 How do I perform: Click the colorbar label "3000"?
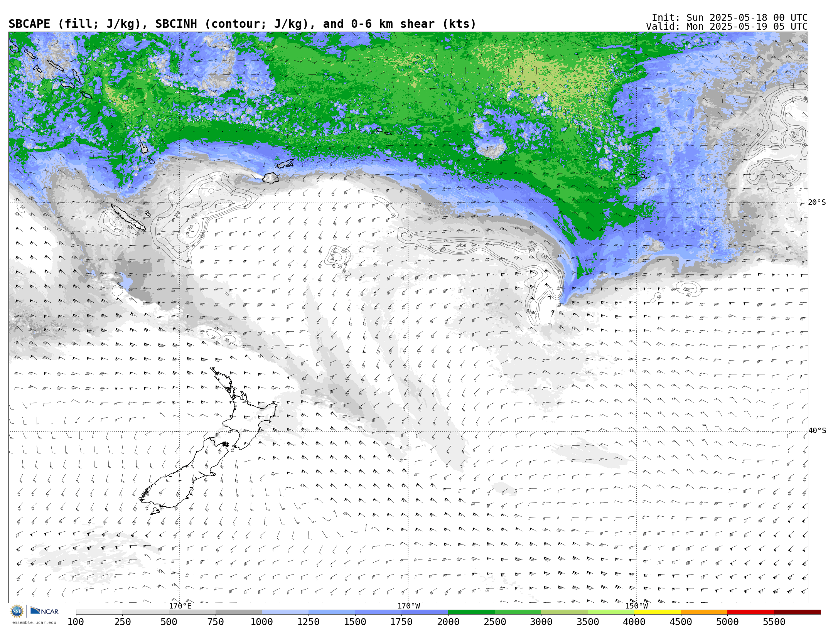click(x=541, y=622)
